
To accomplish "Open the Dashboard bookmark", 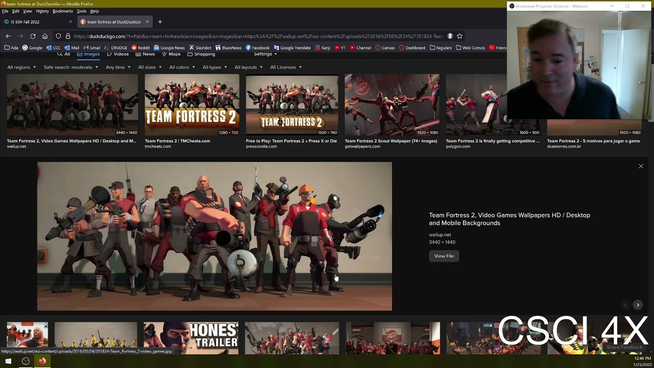I will (412, 48).
